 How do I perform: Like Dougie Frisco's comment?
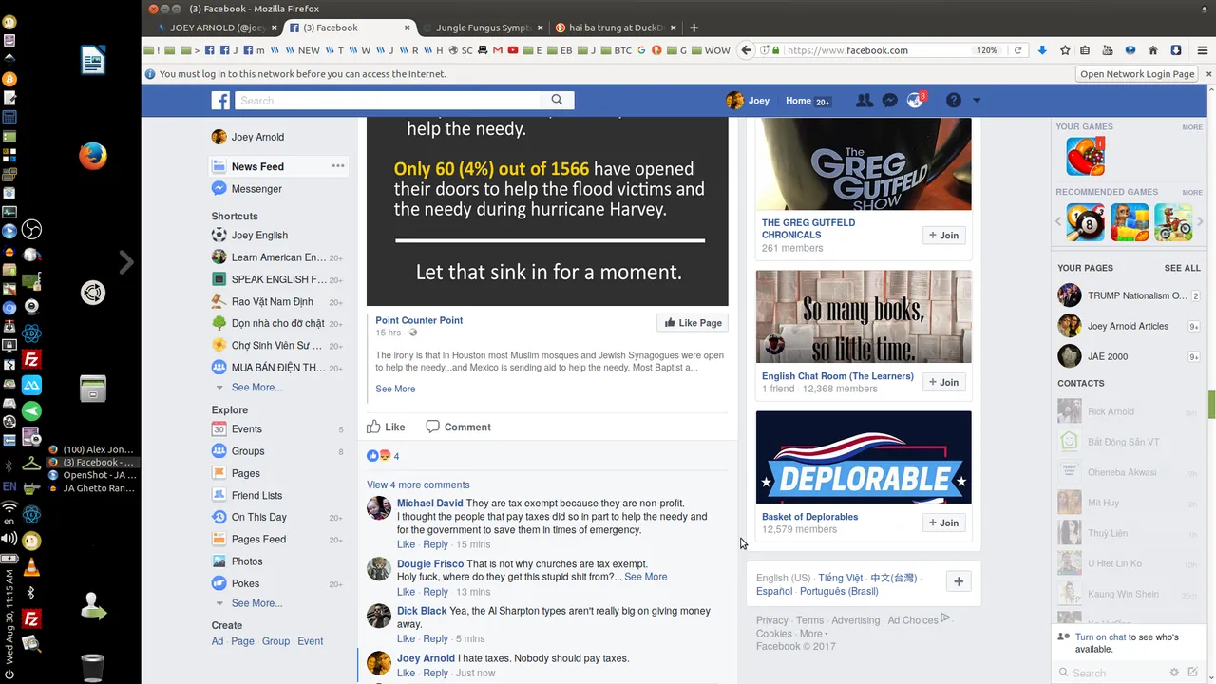tap(406, 592)
